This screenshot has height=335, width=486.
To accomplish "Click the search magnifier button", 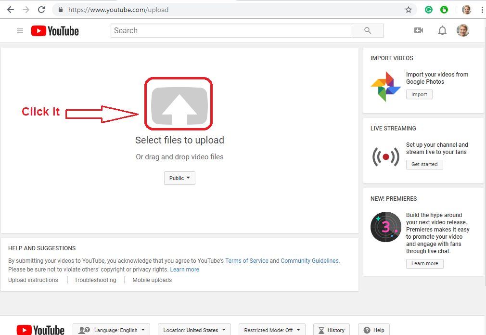I will (x=368, y=30).
